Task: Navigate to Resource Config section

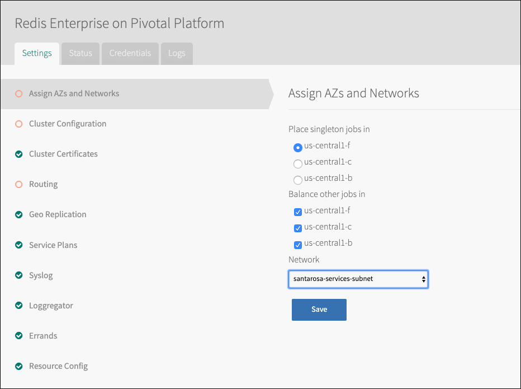Action: [x=58, y=366]
